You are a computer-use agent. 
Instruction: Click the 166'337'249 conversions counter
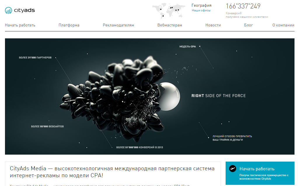[x=243, y=6]
